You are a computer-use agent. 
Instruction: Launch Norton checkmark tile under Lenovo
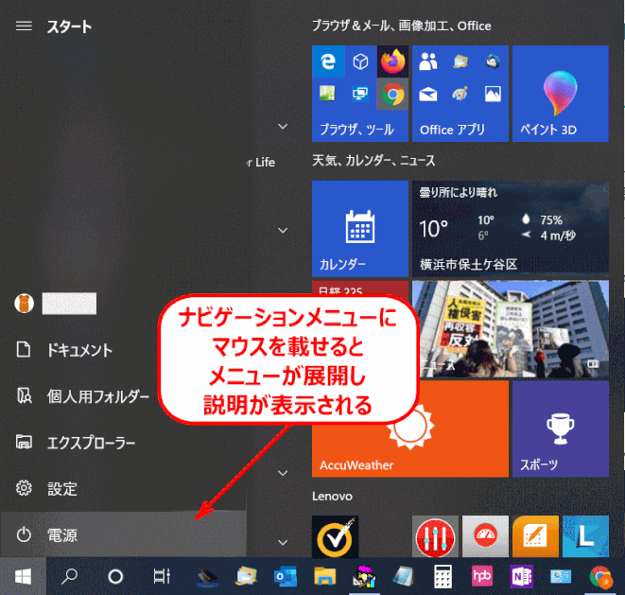335,536
